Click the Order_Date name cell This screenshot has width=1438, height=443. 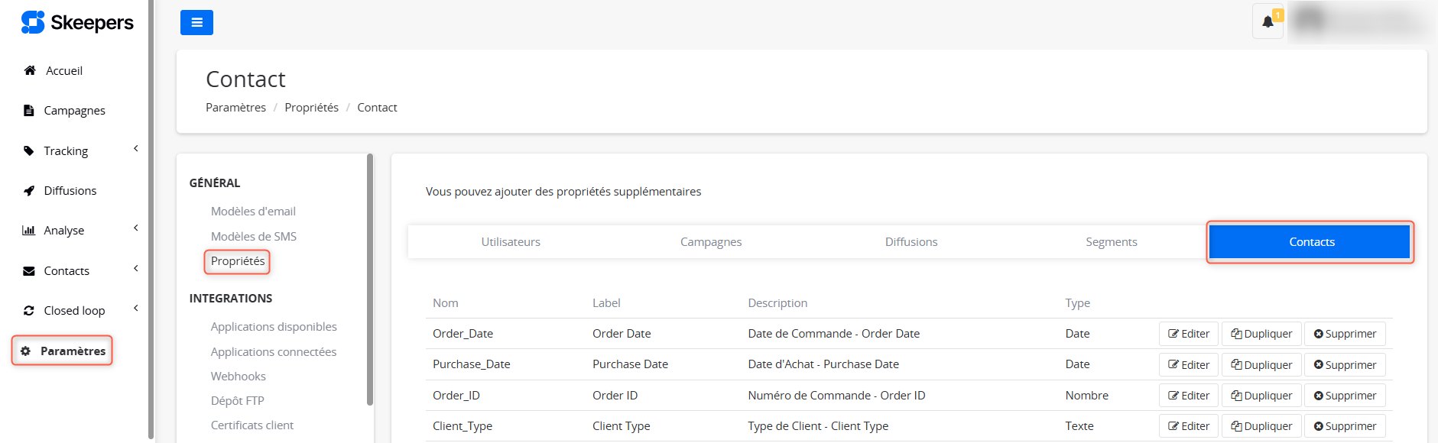(463, 334)
